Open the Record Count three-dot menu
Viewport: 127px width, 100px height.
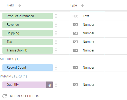coord(56,68)
